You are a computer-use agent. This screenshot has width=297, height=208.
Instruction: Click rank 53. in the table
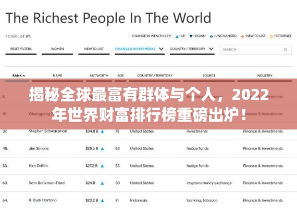click(5, 166)
